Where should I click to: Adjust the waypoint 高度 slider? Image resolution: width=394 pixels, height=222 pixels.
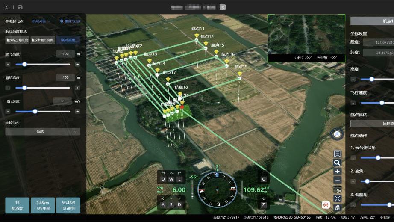pos(377,79)
